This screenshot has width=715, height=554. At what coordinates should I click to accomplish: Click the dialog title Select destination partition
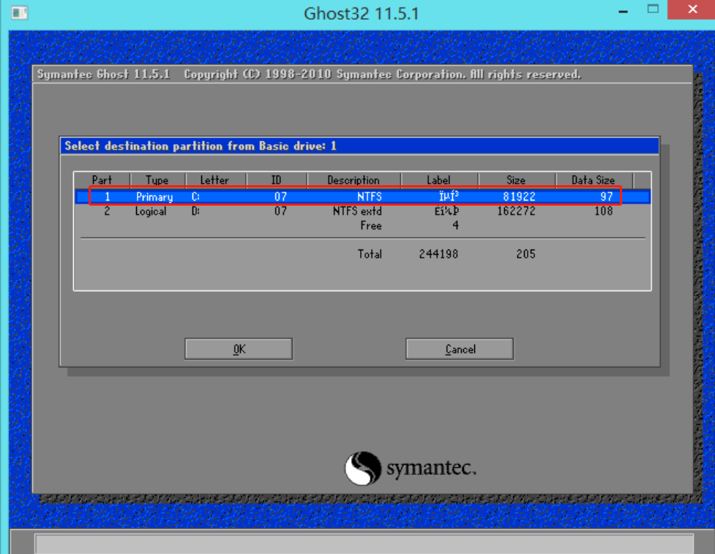[x=201, y=146]
